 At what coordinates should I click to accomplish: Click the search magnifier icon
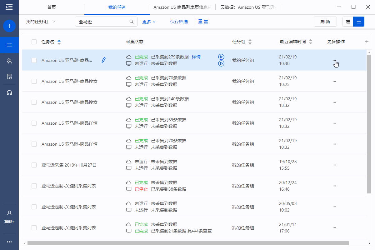pos(132,22)
